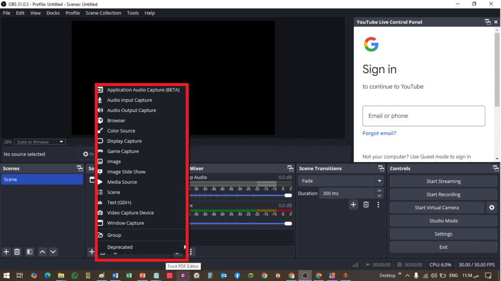Click Start Streaming
This screenshot has width=501, height=281.
(x=443, y=181)
